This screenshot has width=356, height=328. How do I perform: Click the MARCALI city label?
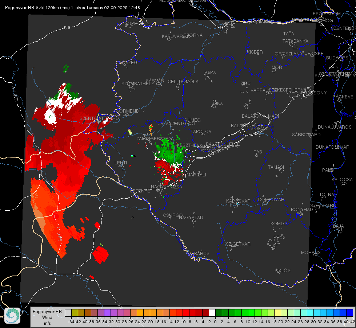[x=196, y=175]
